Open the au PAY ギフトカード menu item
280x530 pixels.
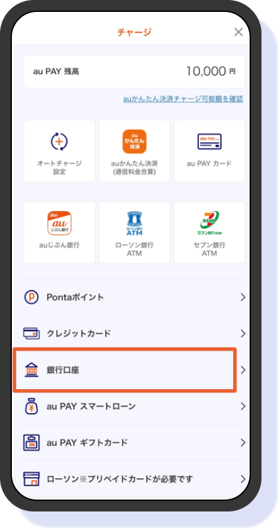pos(134,443)
